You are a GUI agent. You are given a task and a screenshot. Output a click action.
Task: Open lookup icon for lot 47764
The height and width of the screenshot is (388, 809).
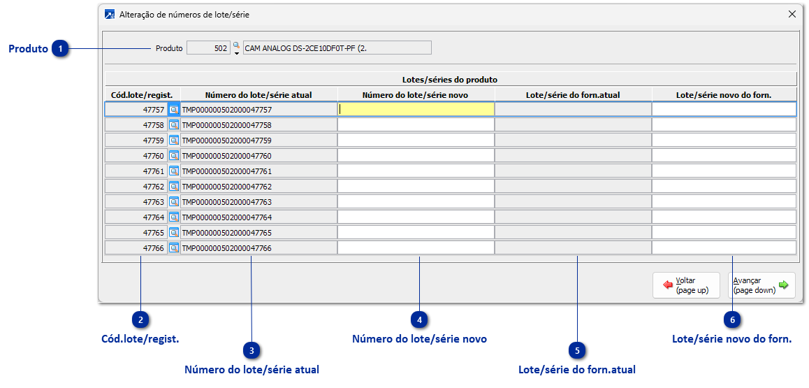pos(174,217)
